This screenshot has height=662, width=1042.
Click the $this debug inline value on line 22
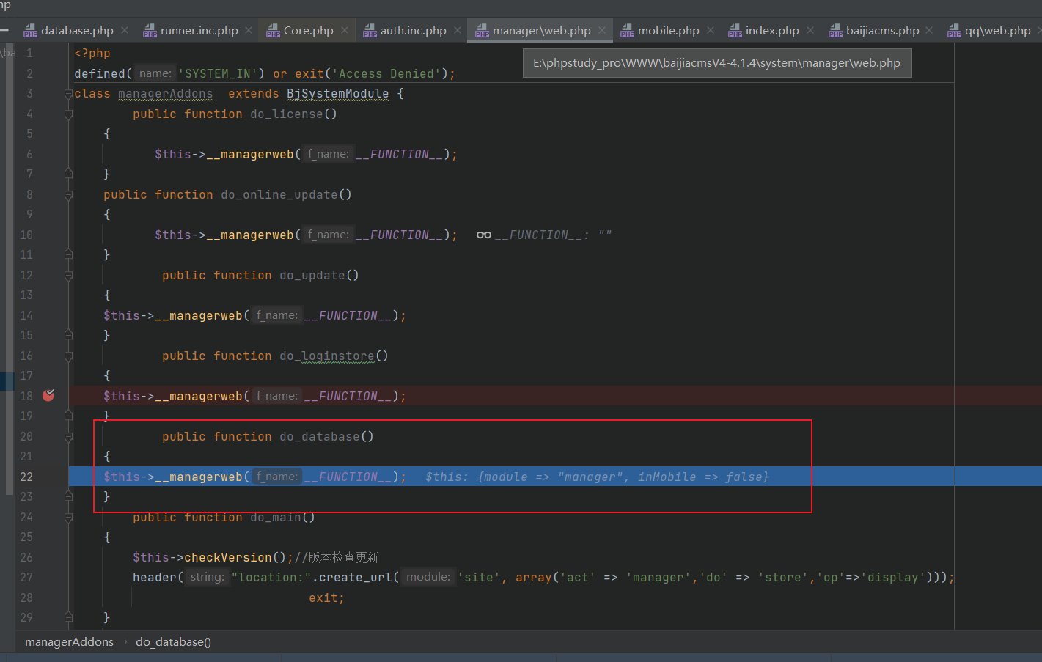click(597, 477)
